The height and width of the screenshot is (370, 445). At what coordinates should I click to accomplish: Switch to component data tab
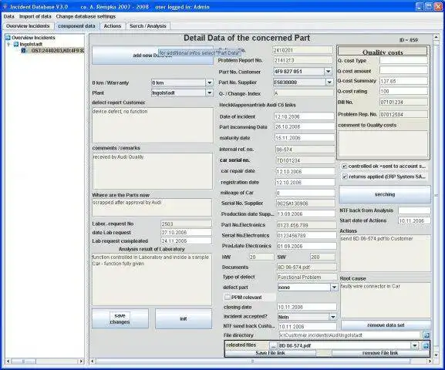tap(76, 25)
